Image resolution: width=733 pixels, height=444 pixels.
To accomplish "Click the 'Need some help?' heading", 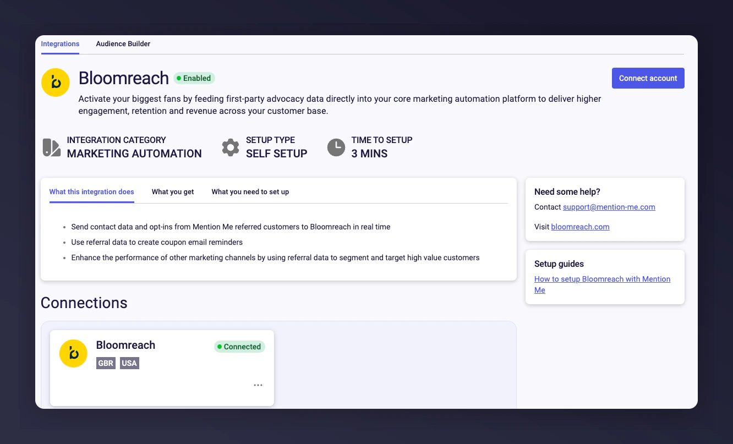I will (567, 192).
